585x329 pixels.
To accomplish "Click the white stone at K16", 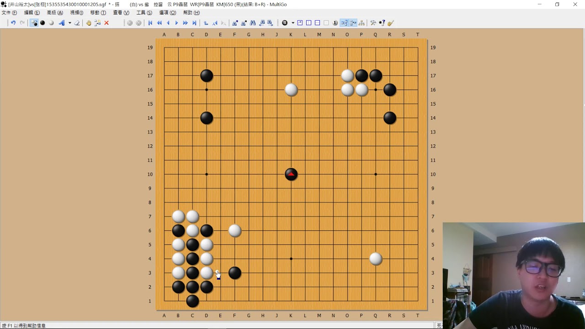I will [x=291, y=90].
